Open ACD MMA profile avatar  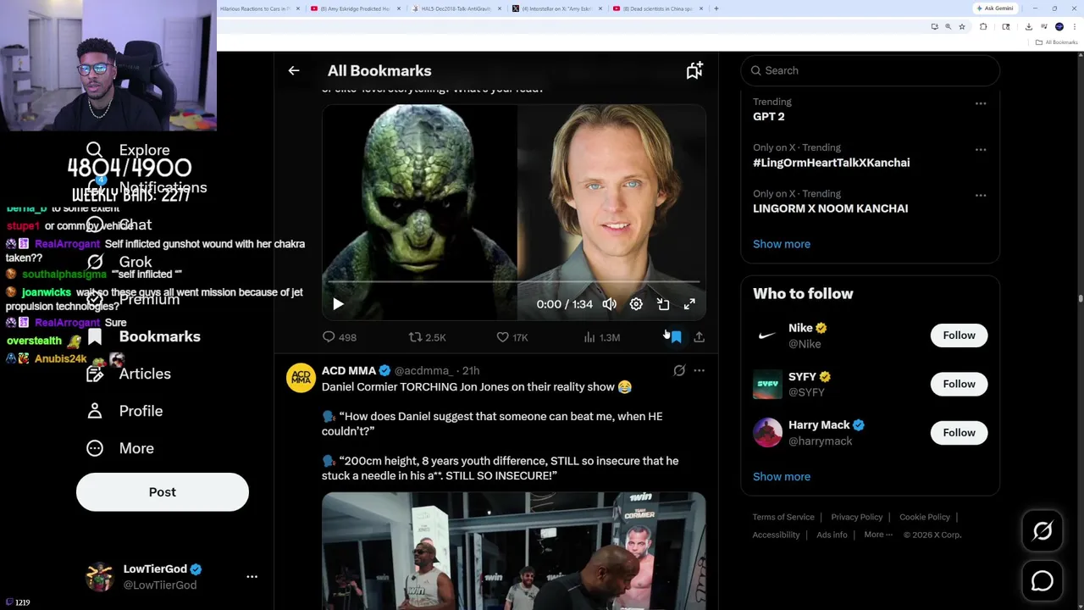tap(301, 377)
